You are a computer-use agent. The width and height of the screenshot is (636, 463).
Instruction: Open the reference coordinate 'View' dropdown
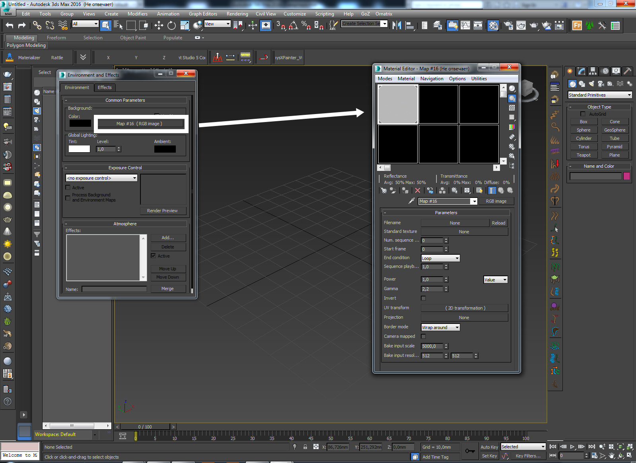(217, 24)
